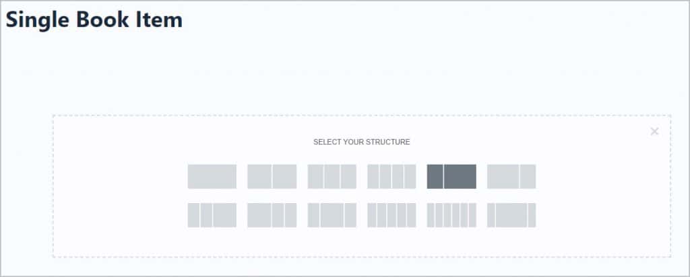Select the dark gray highlighted layout preset
690x277 pixels.
[451, 176]
